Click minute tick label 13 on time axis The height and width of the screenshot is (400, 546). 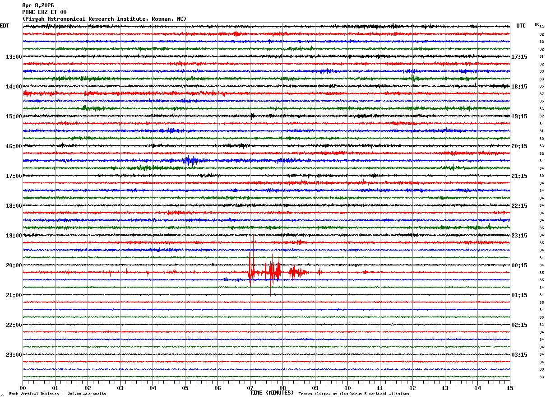tap(445, 388)
